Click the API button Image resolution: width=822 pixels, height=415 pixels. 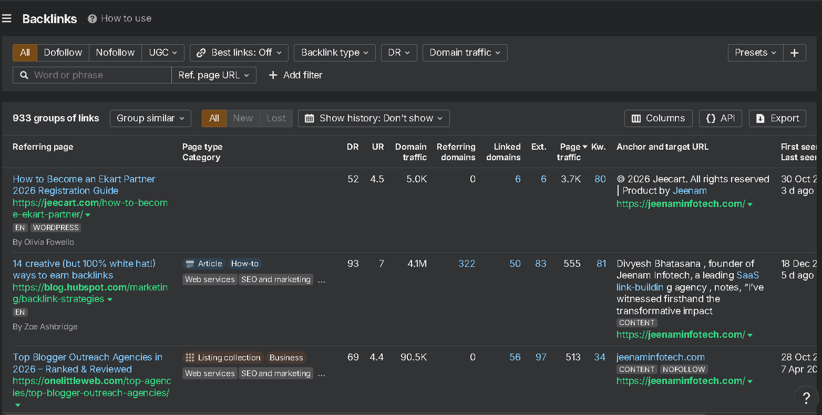(720, 118)
